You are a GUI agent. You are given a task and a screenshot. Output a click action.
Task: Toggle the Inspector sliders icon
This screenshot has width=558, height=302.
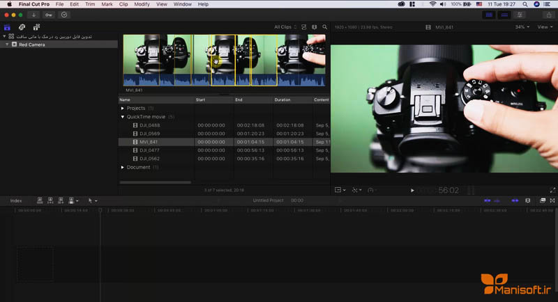pos(520,15)
